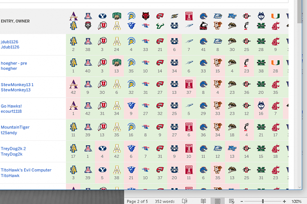Open the spelling and proofing status icon
307x204 pixels.
185,201
